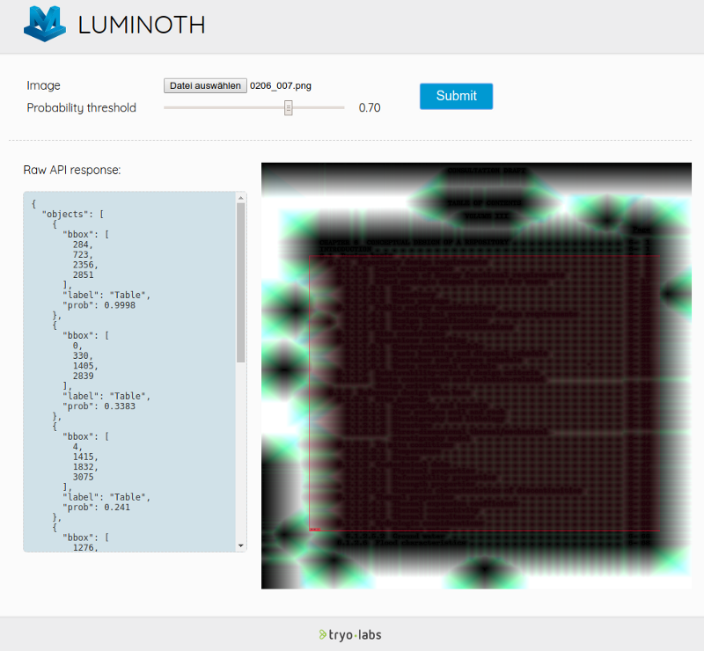
Task: Click the probability threshold slider handle
Action: 289,107
